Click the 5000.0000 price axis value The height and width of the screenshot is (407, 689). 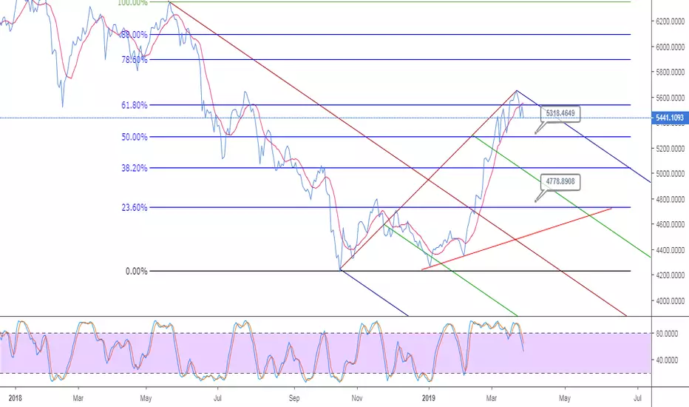pos(670,174)
